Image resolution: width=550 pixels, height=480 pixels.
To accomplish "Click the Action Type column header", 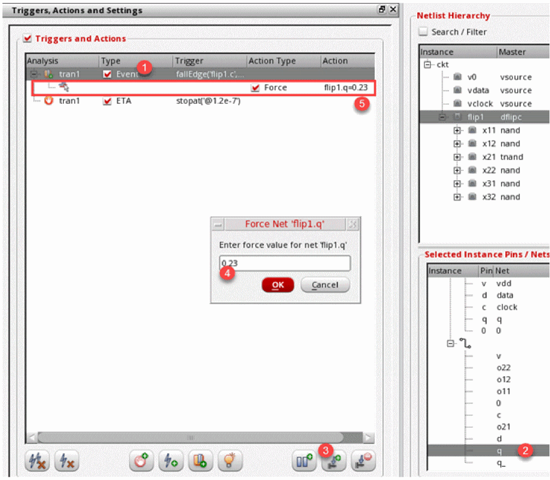I will pyautogui.click(x=284, y=61).
